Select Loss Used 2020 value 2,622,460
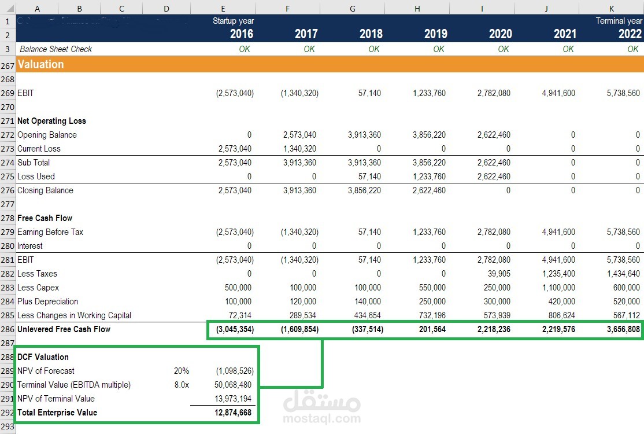The image size is (644, 434). 494,176
